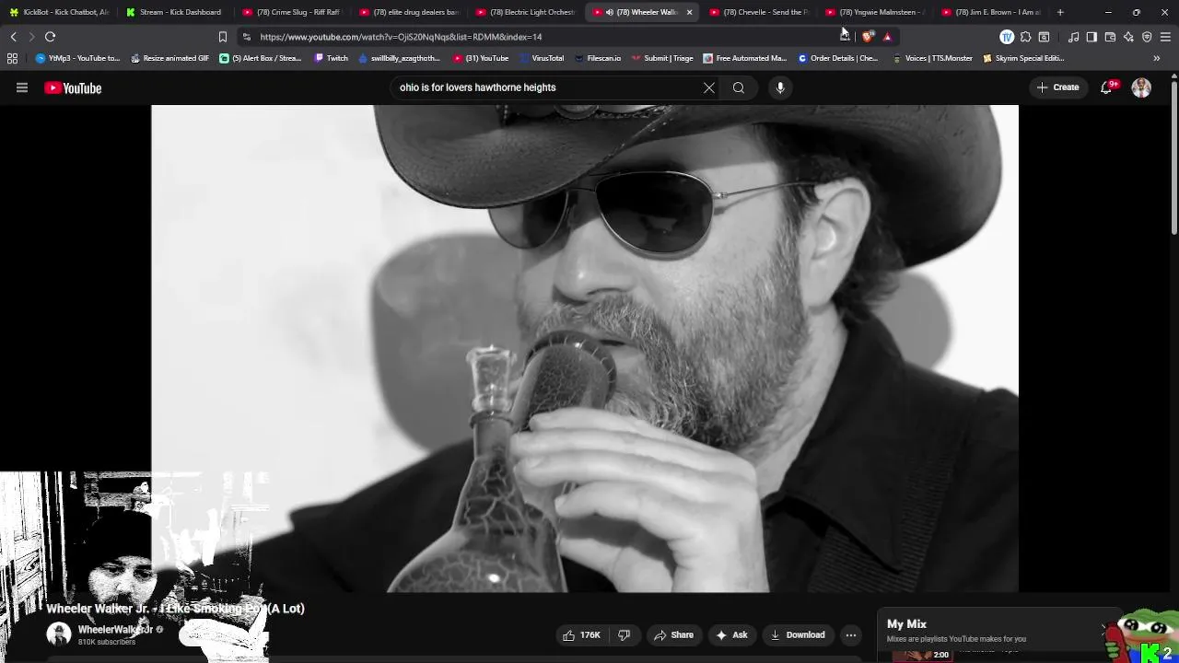
Task: Click the Create button
Action: pyautogui.click(x=1057, y=87)
